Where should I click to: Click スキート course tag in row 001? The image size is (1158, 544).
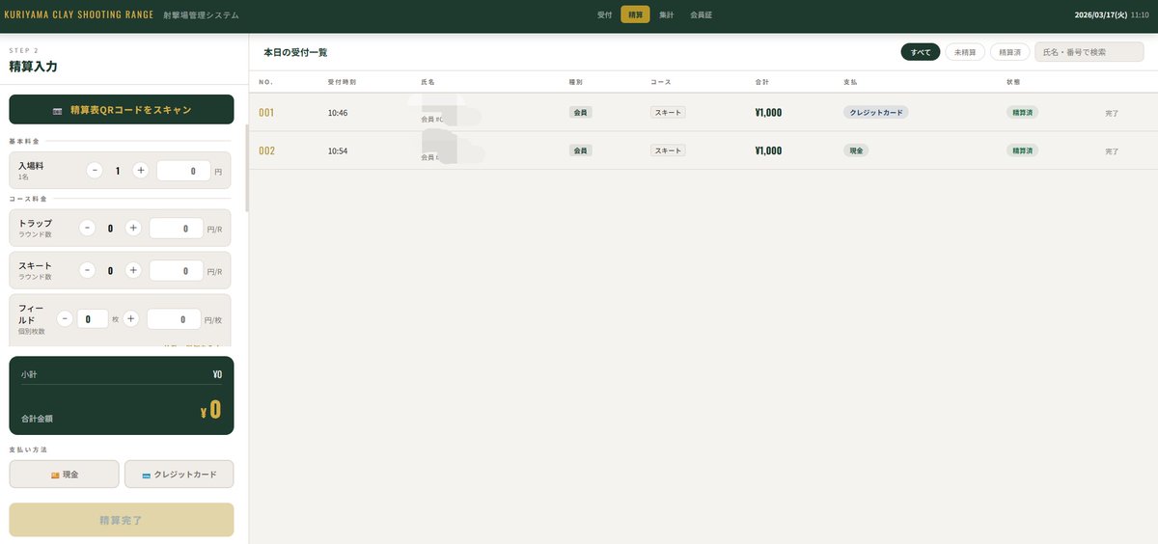[668, 112]
